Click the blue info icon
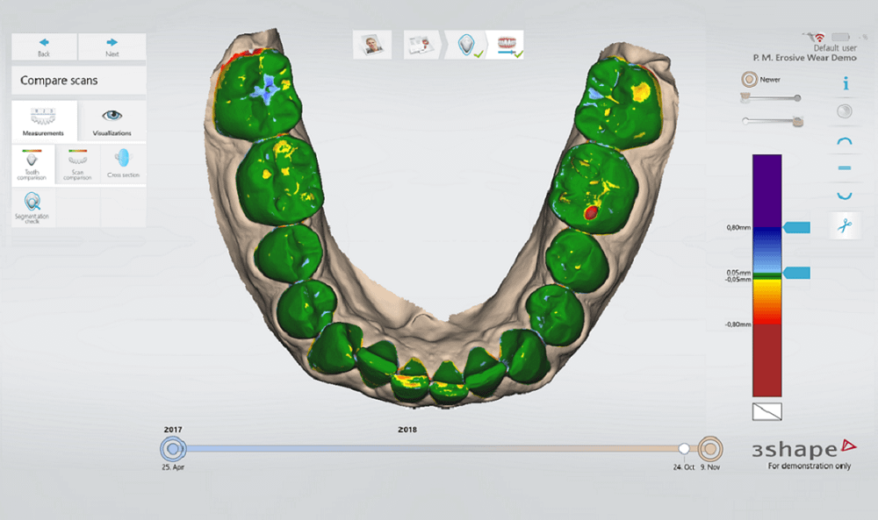The image size is (878, 520). pos(846,83)
